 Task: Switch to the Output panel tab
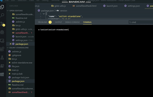coord(58,22)
